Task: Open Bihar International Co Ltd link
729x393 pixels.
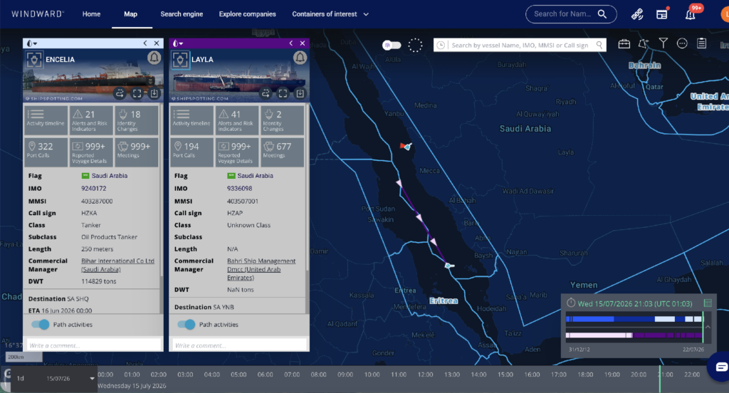Action: 117,265
